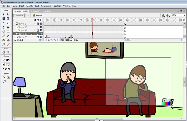
Task: Toggle visibility dot of Layer 6
Action: point(35,24)
